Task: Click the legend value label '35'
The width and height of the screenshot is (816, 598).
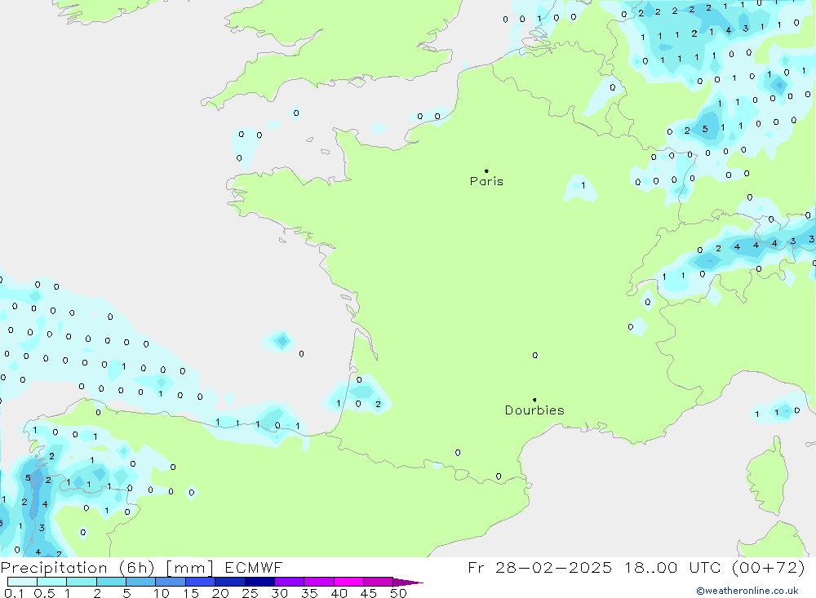Action: pos(309,593)
